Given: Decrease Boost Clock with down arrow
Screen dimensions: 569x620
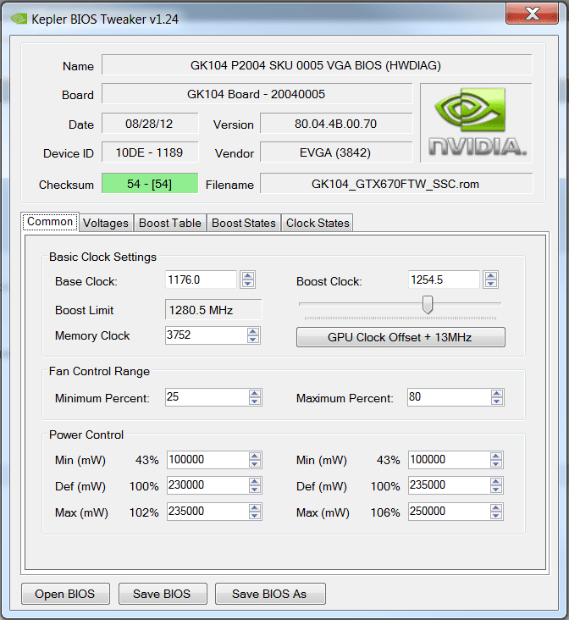Looking at the screenshot, I should 491,284.
